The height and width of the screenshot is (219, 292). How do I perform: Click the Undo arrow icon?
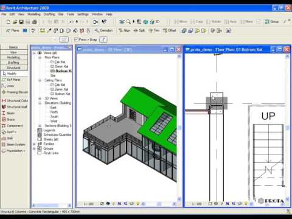pos(71,22)
